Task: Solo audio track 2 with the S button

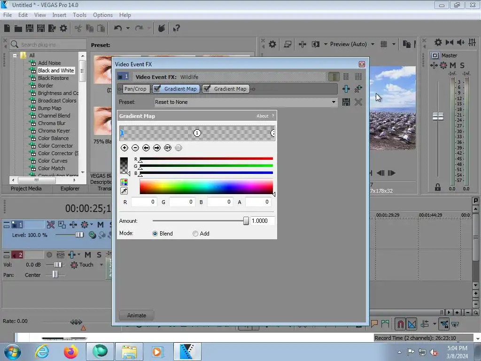Action: pyautogui.click(x=99, y=255)
